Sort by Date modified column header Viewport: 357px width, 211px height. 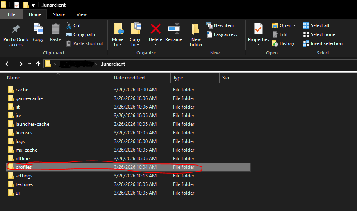tap(129, 78)
